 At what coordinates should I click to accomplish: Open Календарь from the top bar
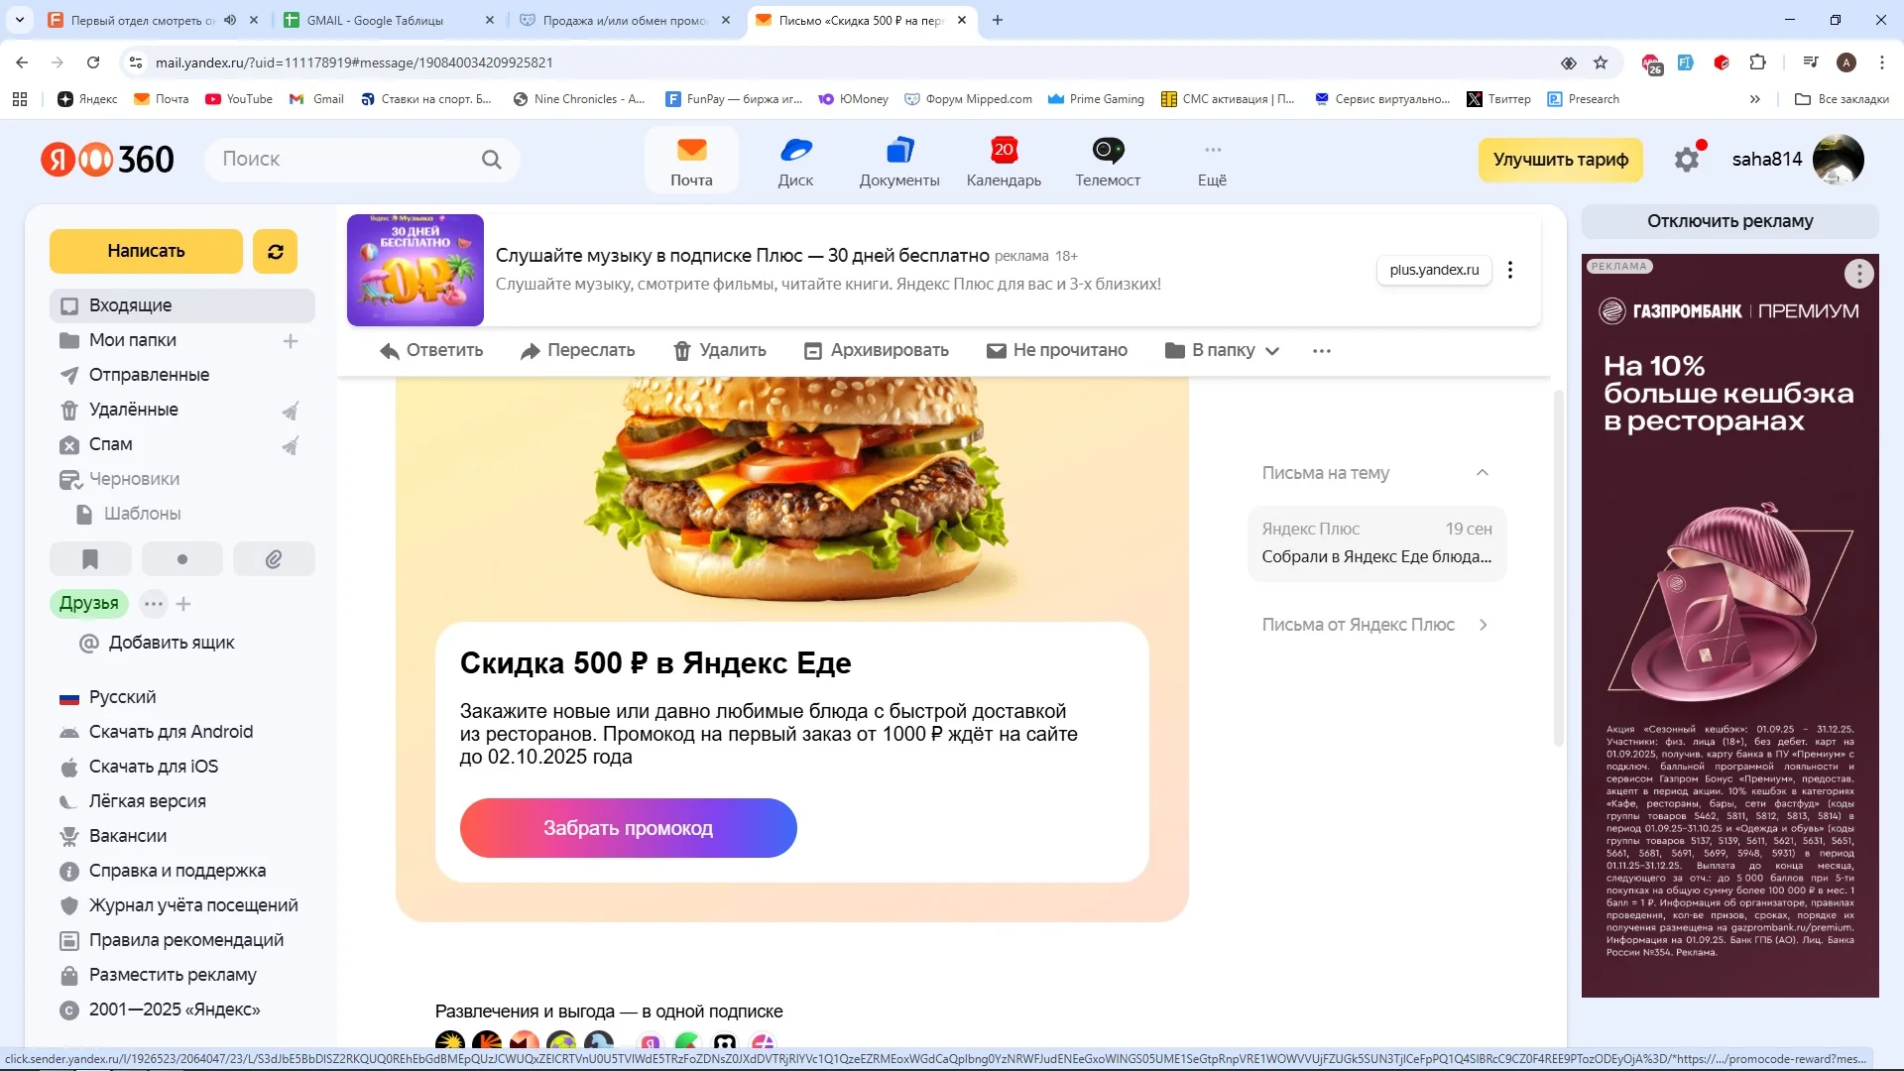point(1004,161)
